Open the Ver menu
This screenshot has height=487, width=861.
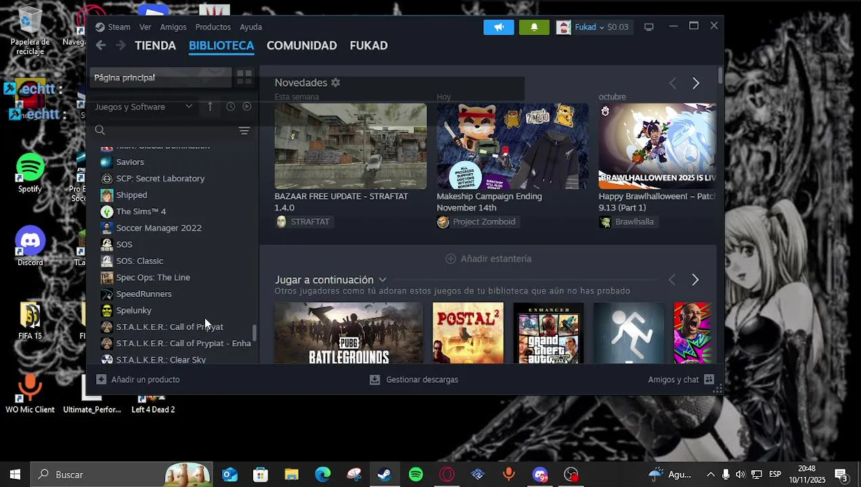click(146, 27)
